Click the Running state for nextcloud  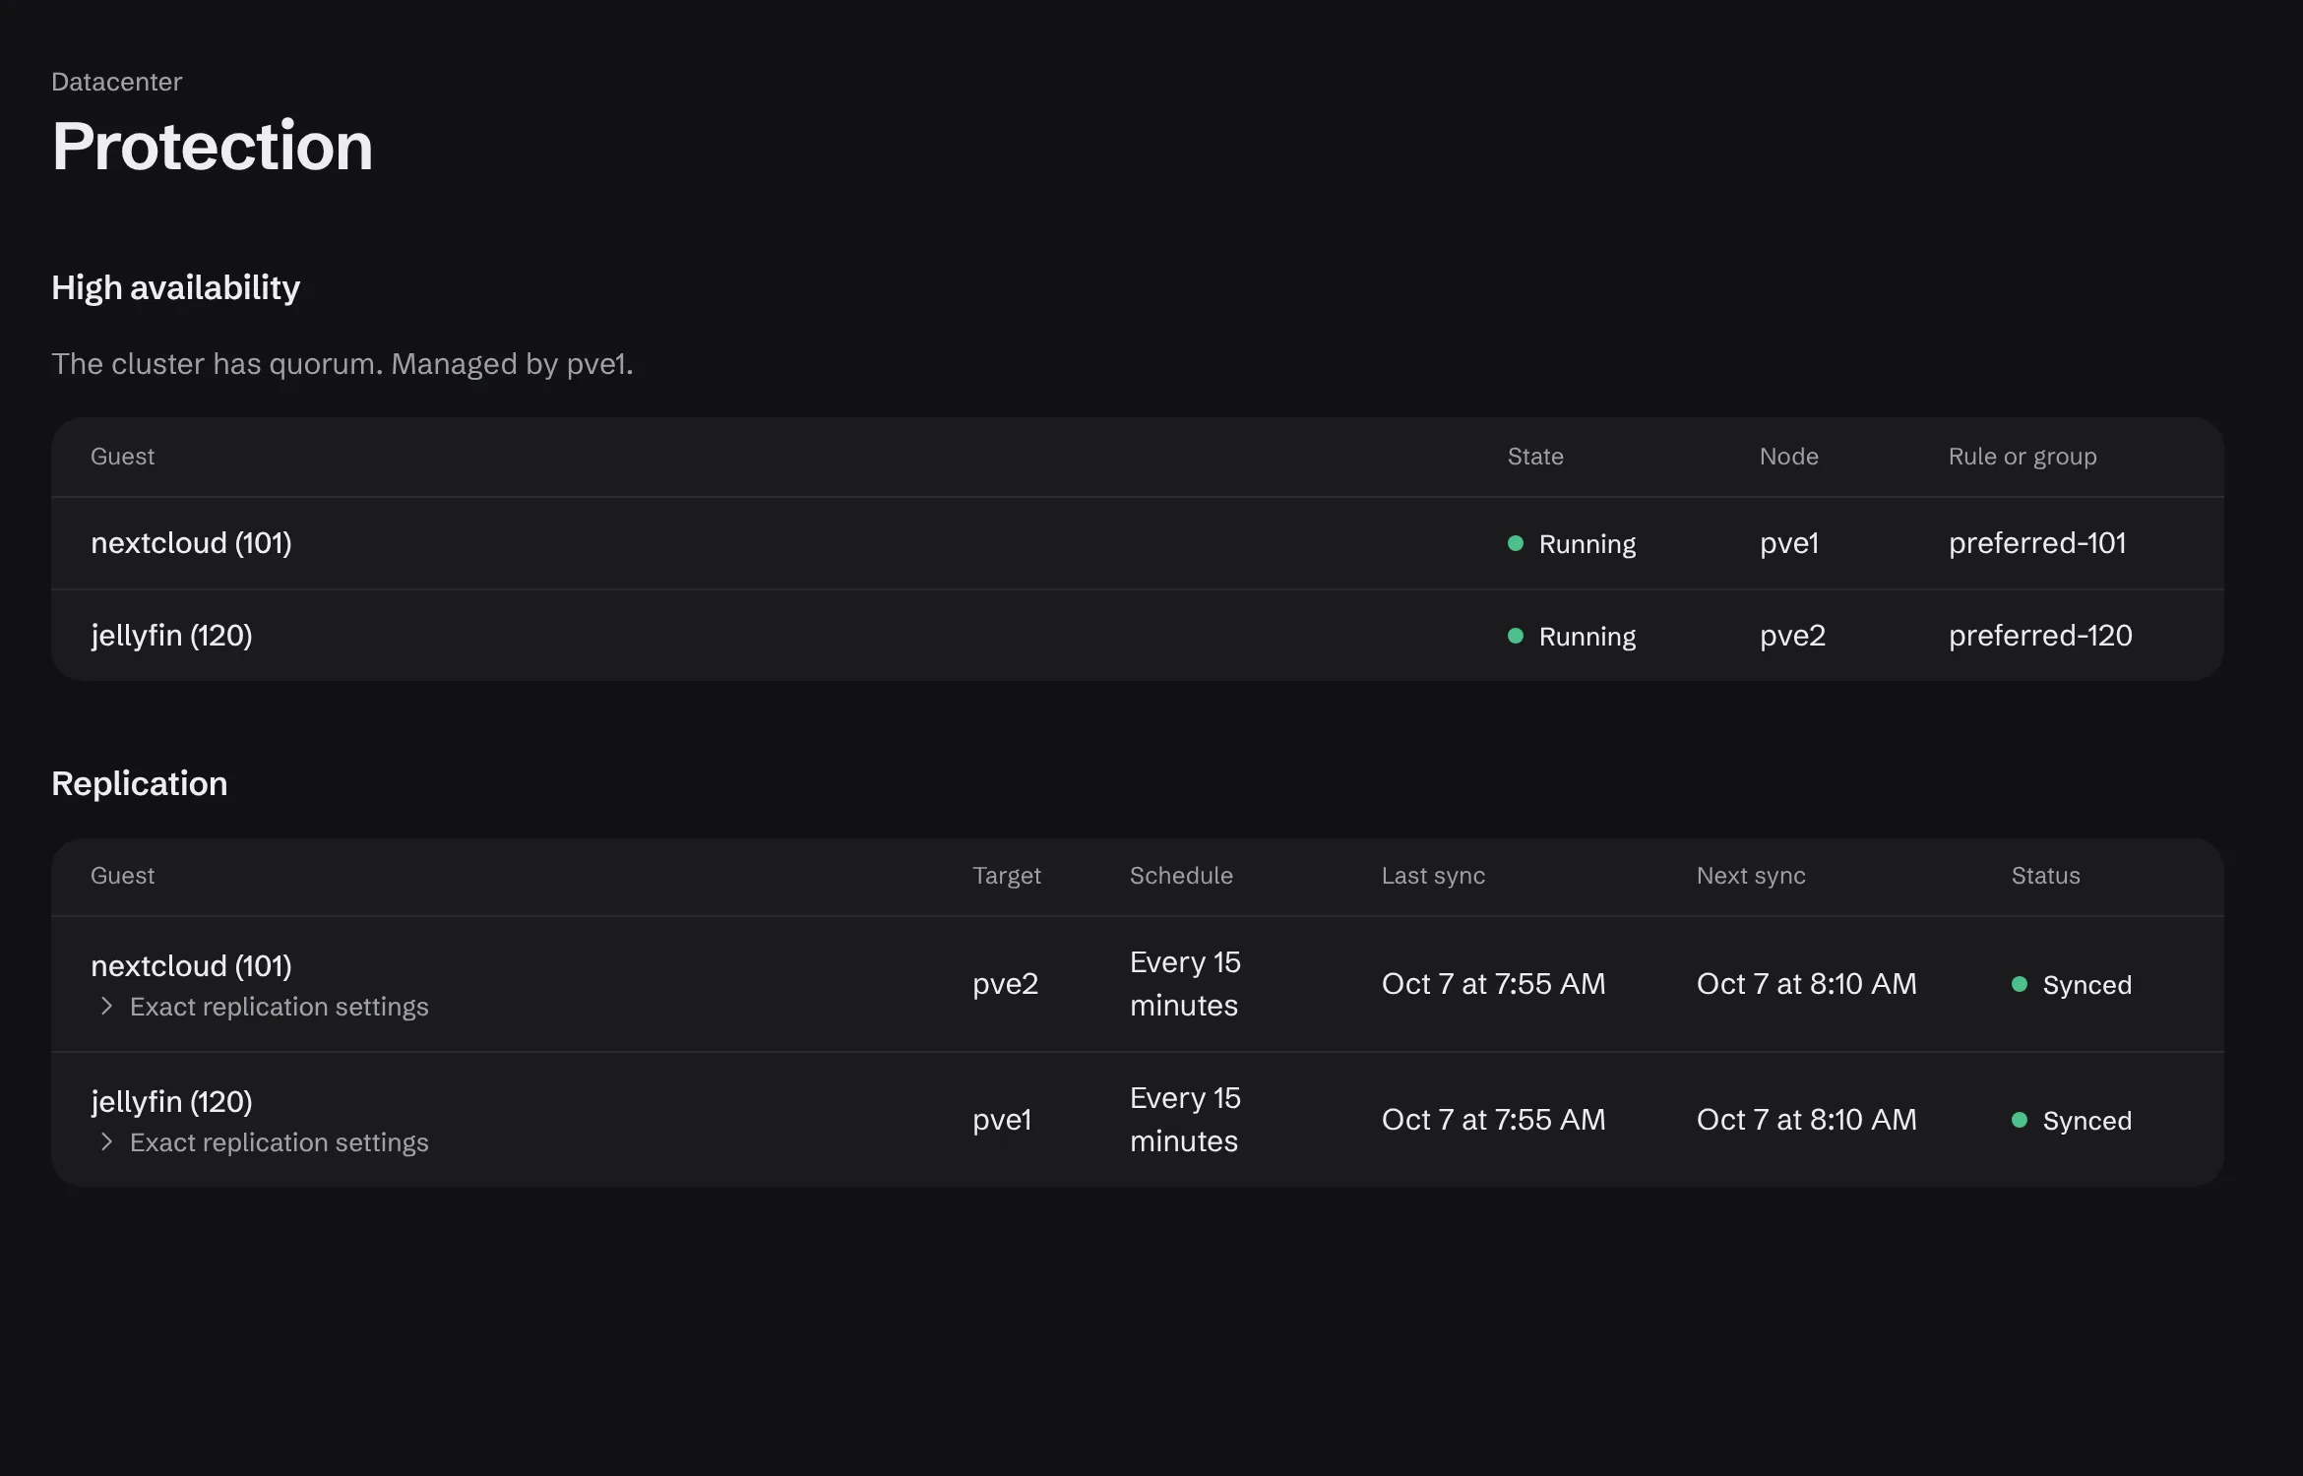[1572, 544]
